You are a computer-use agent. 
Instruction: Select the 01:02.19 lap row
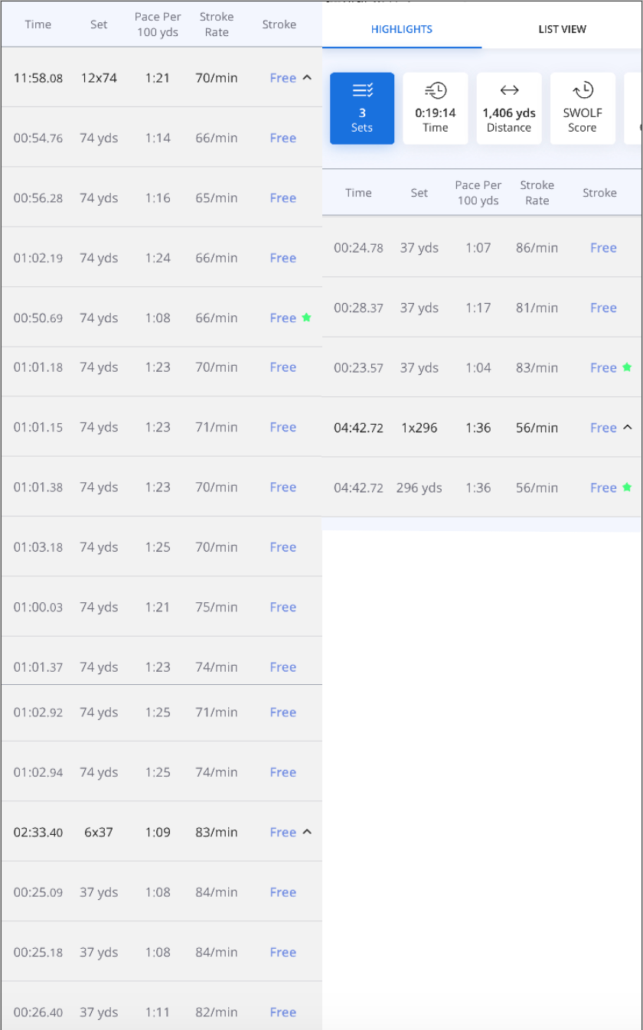tap(153, 258)
